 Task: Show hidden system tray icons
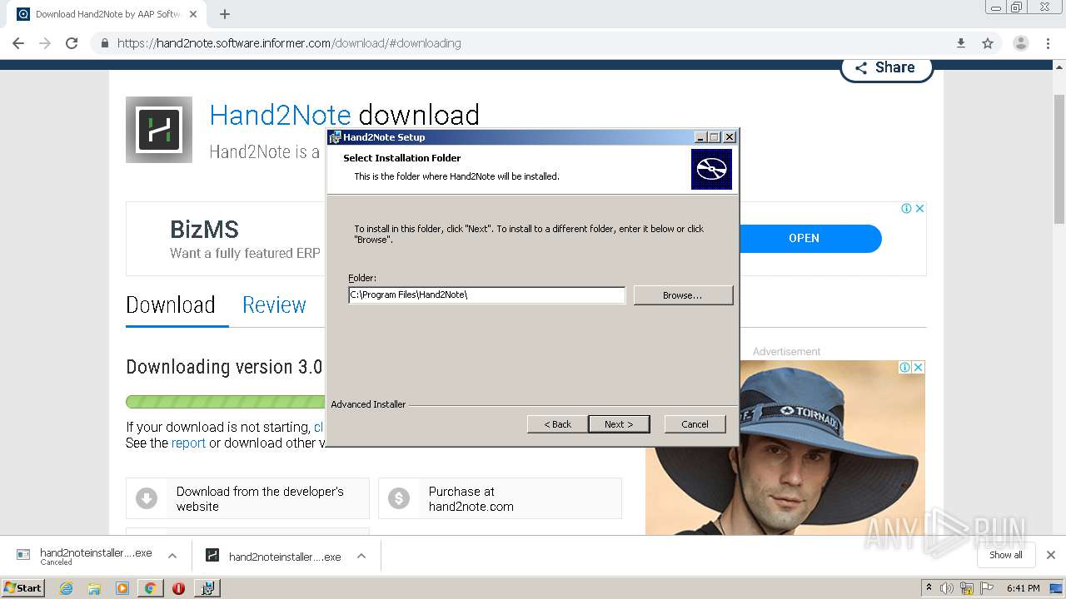(929, 588)
